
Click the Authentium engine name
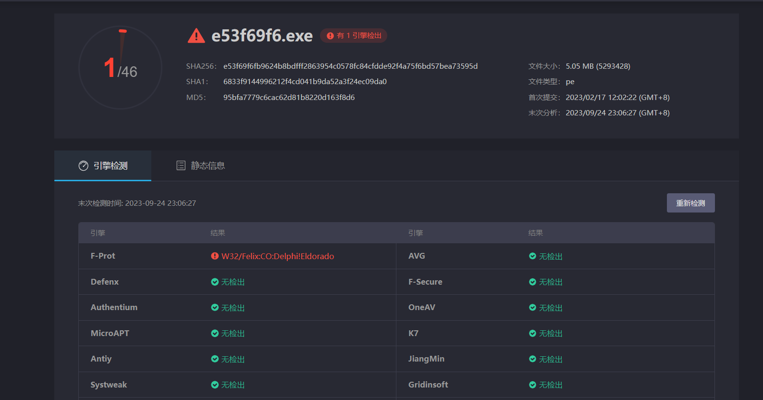[x=114, y=307]
